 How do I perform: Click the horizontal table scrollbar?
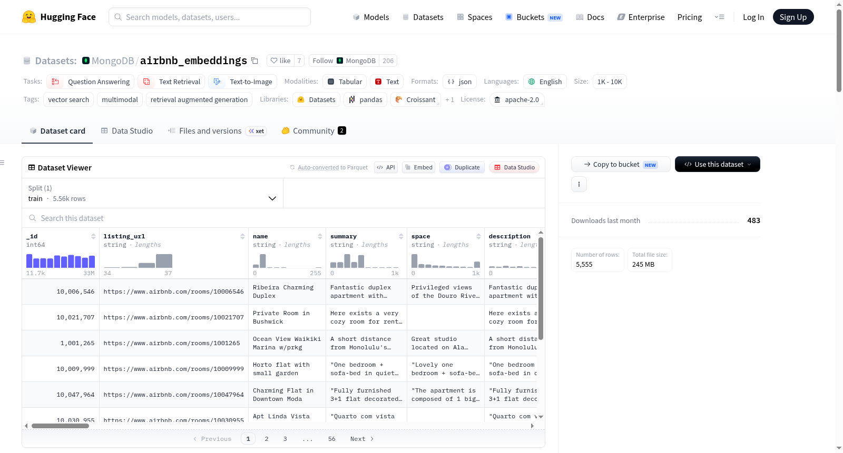[x=60, y=426]
